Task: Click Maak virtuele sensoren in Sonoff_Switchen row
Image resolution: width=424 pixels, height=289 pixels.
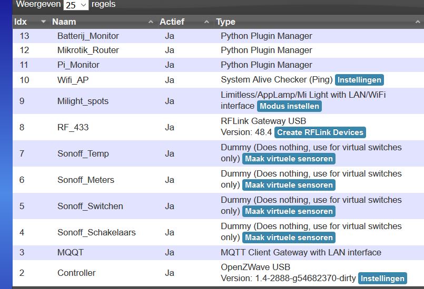Action: (x=289, y=211)
